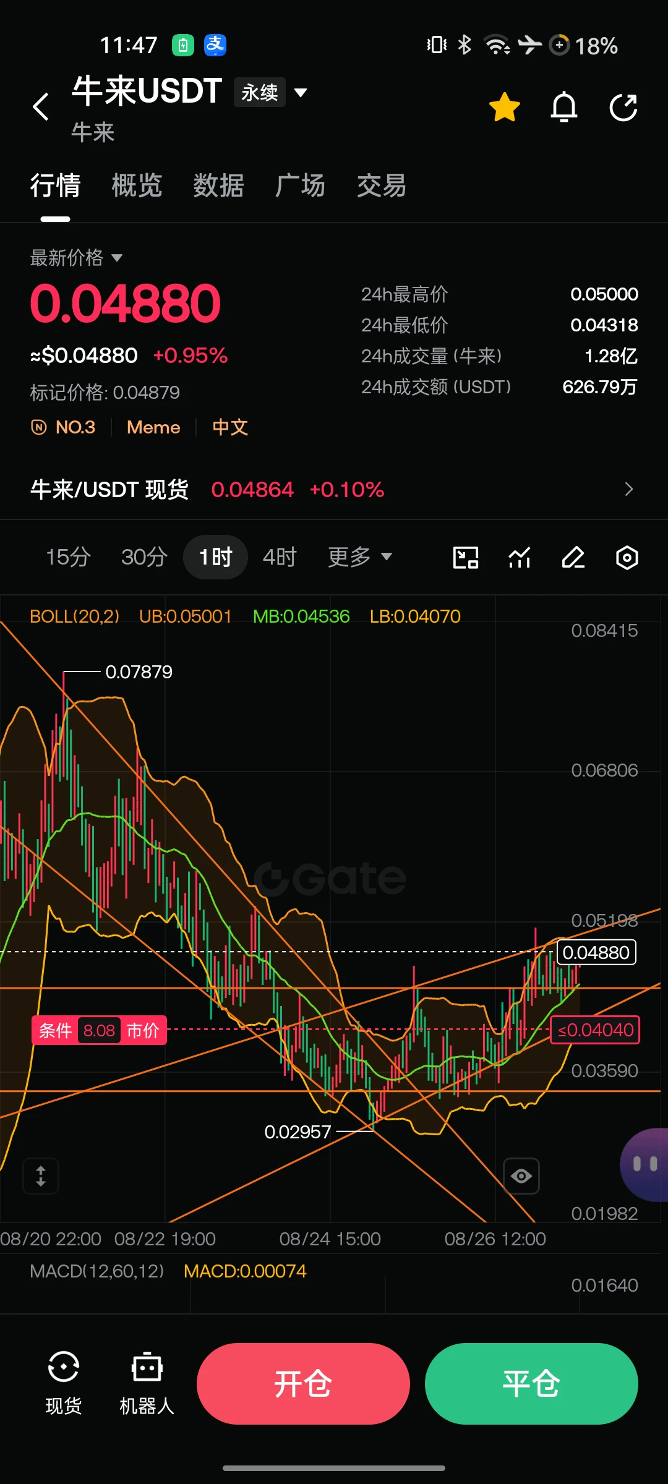Toggle chart height with vertical arrows icon

[41, 1176]
